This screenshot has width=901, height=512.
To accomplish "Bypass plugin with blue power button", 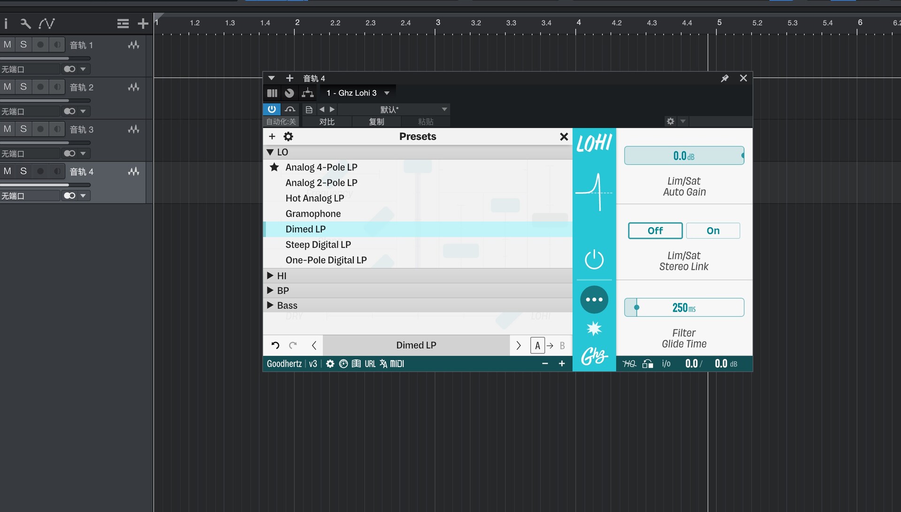I will tap(272, 109).
